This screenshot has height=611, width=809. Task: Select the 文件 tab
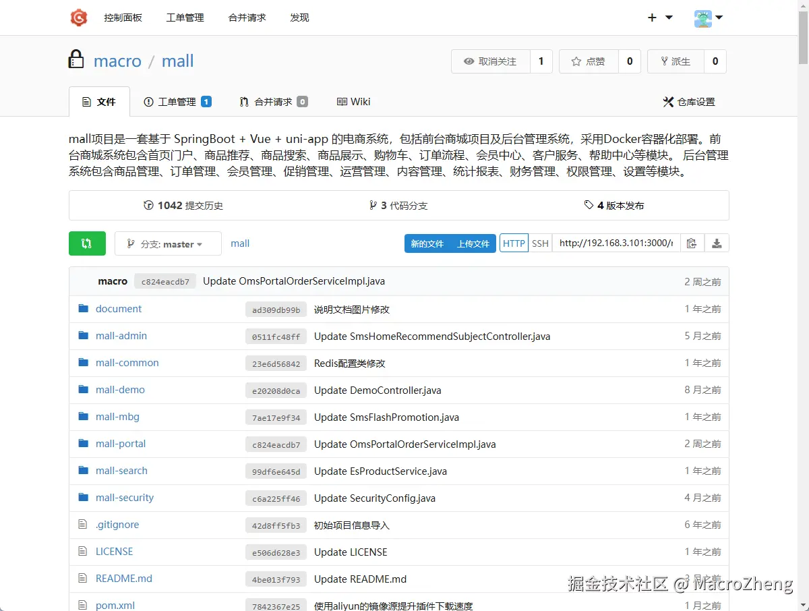click(x=99, y=102)
